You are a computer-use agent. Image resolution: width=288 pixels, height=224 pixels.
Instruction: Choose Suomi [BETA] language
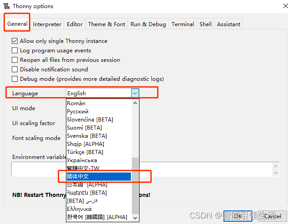[x=99, y=127]
